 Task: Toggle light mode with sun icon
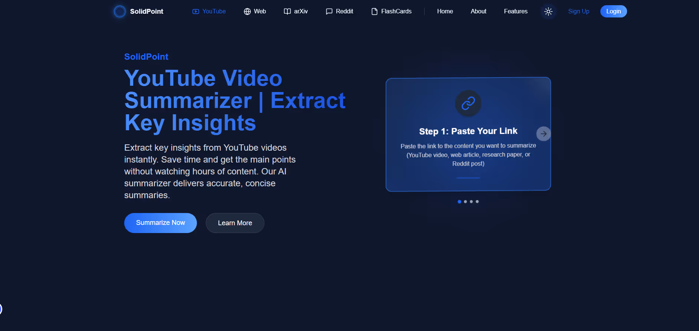(548, 12)
